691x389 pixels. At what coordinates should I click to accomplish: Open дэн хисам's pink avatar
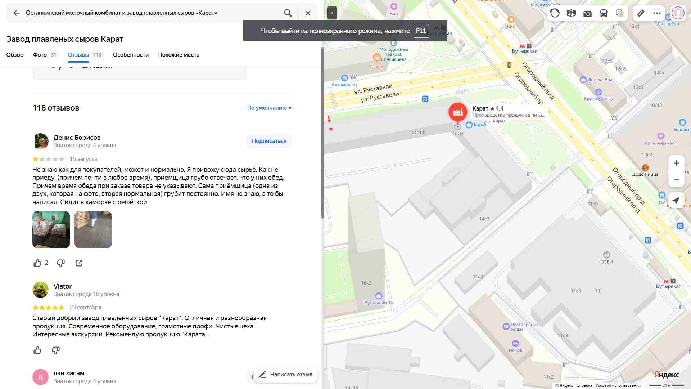click(41, 377)
